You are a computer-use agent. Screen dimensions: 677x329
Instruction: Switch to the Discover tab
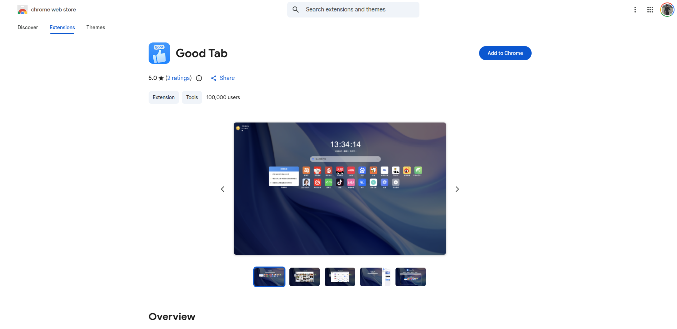coord(28,27)
